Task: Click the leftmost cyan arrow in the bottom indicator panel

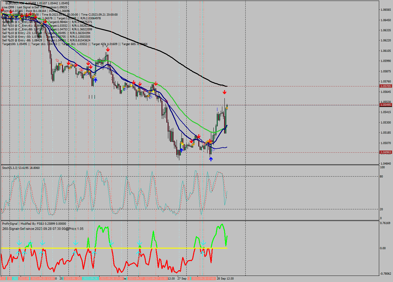Action: pos(19,242)
